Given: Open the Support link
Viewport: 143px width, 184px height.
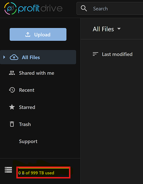Looking at the screenshot, I should pos(28,142).
